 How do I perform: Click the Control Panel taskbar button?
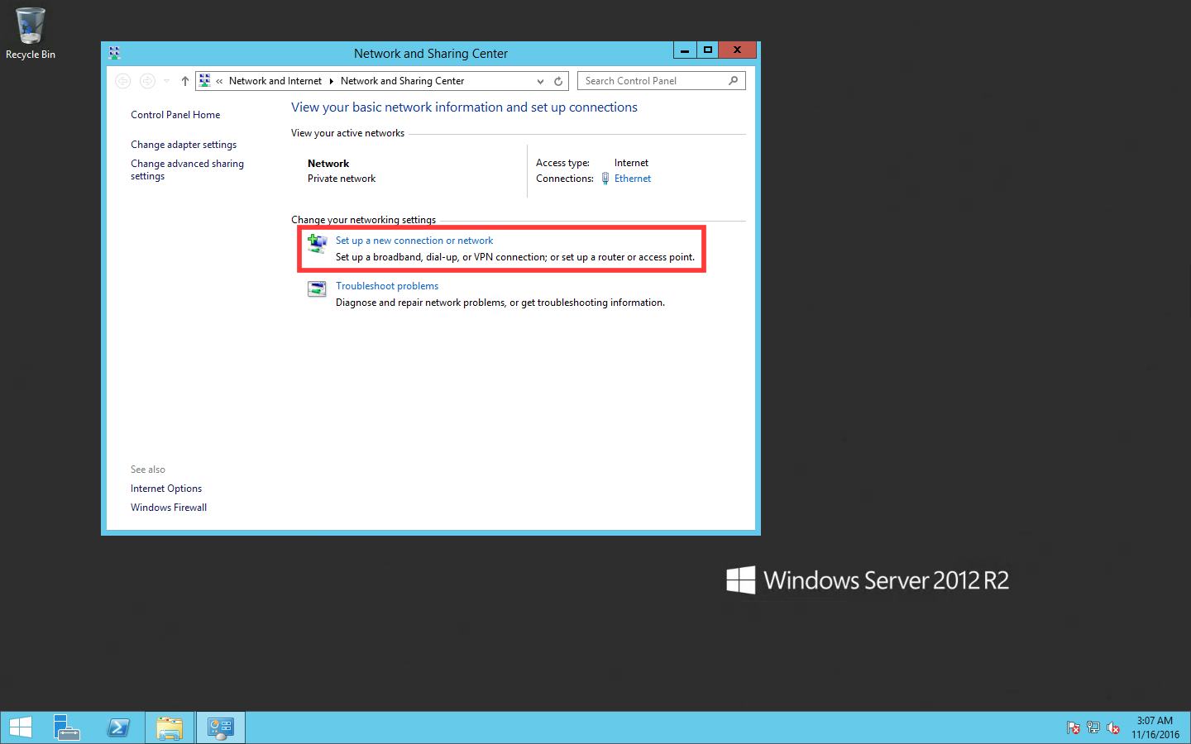(221, 727)
